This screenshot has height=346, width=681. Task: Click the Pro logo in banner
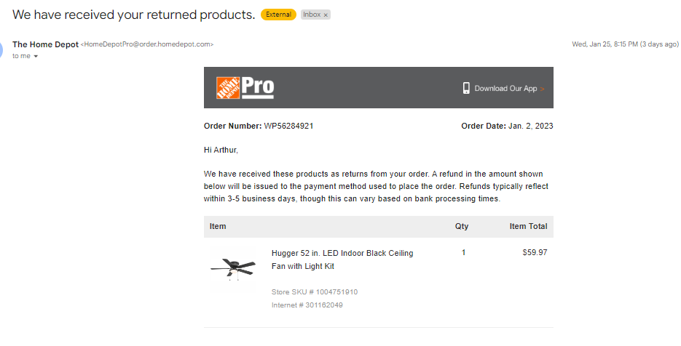pyautogui.click(x=258, y=87)
